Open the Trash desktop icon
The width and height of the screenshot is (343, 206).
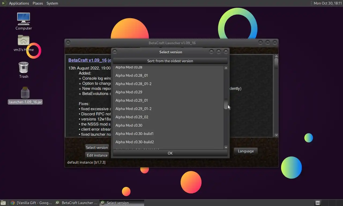point(24,70)
